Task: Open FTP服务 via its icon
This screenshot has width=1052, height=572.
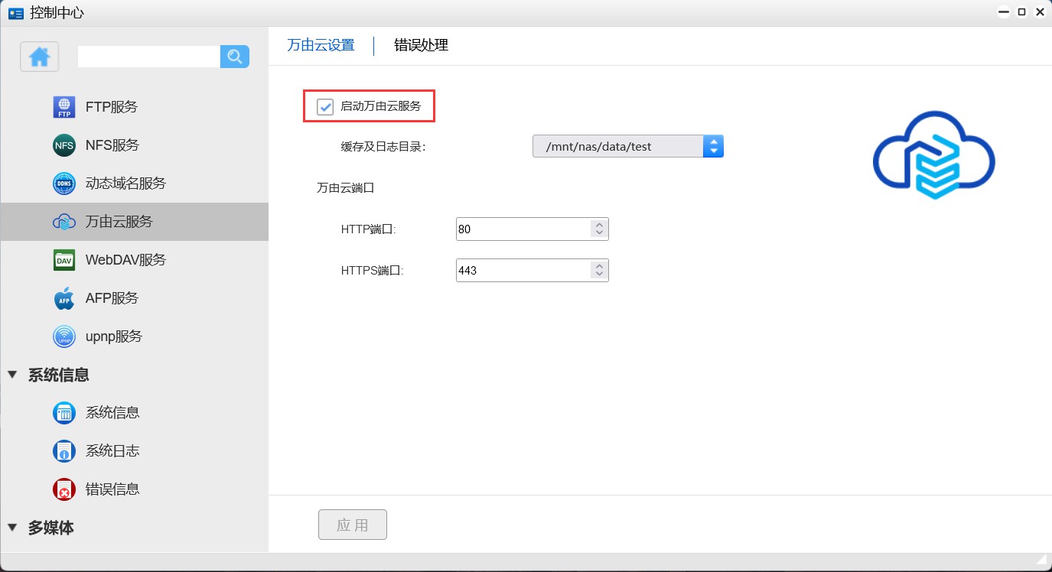Action: [x=64, y=107]
